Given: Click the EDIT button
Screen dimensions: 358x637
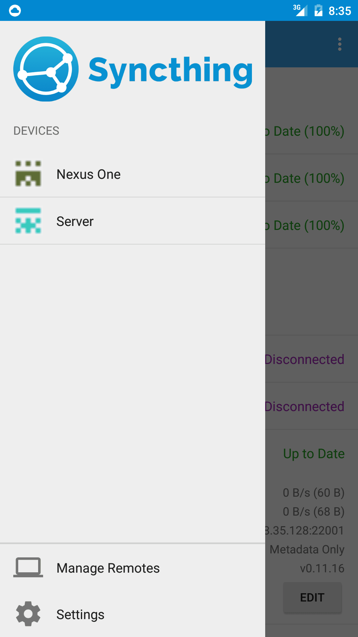Looking at the screenshot, I should pos(312,598).
